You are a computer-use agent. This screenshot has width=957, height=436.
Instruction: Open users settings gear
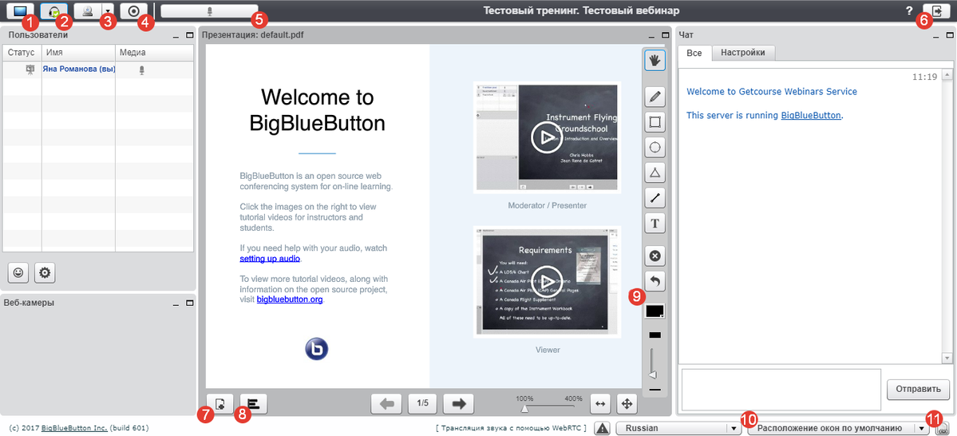coord(45,273)
